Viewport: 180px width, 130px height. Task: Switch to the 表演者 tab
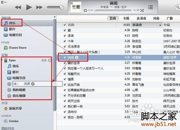(141, 18)
